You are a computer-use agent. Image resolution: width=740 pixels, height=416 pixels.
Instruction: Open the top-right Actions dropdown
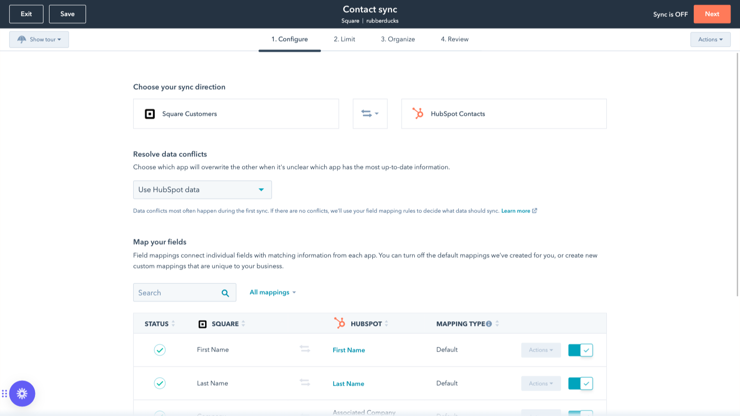click(x=710, y=40)
